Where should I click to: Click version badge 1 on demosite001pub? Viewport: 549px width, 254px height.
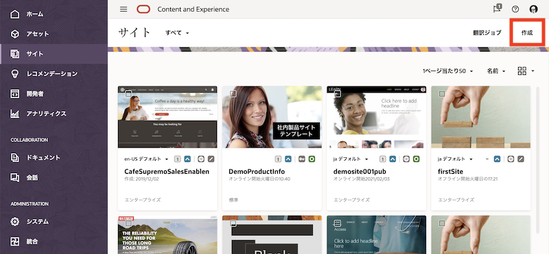click(383, 159)
